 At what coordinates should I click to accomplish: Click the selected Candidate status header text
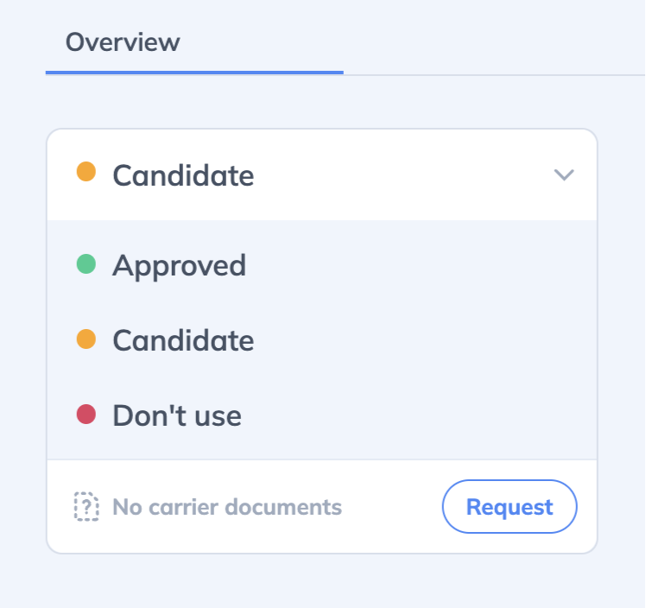(183, 175)
